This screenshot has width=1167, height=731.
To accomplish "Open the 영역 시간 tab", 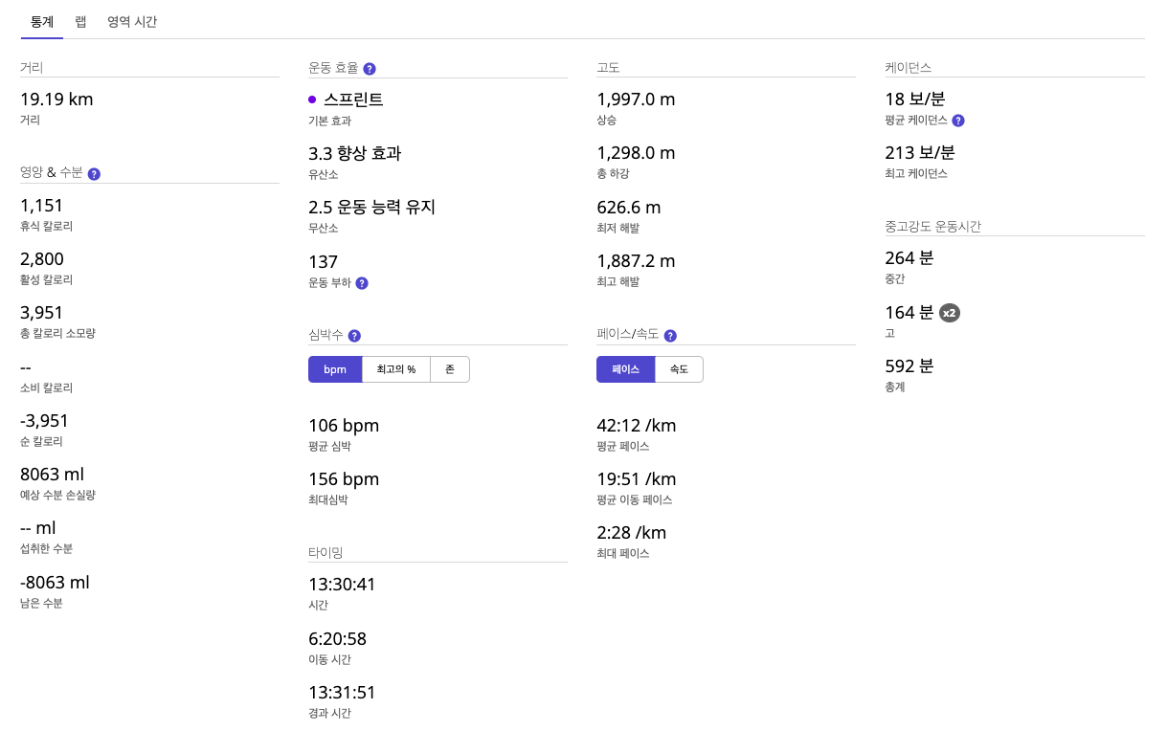I will coord(132,21).
